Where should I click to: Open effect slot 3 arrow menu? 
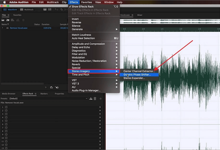[100, 114]
